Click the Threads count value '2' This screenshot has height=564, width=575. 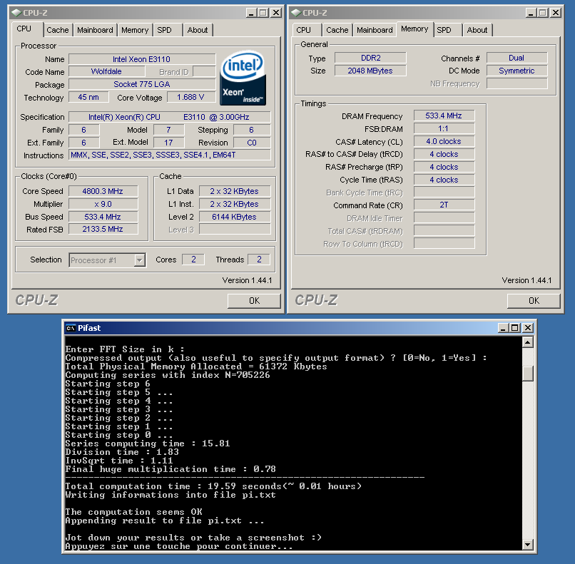click(259, 260)
